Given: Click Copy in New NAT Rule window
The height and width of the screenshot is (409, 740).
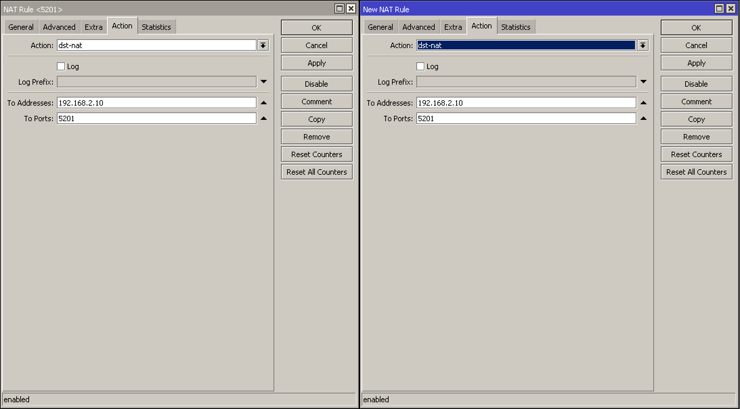Looking at the screenshot, I should click(x=697, y=119).
